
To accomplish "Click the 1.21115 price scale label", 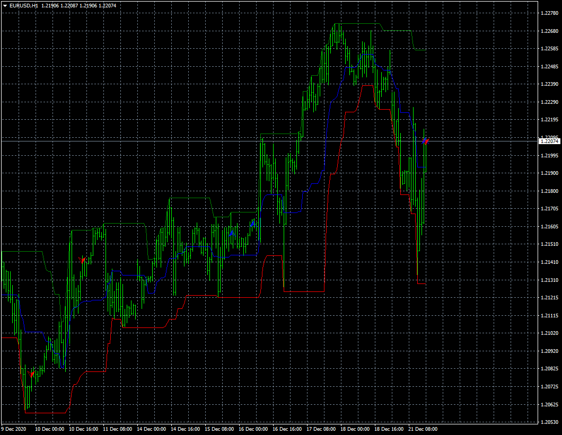I will point(549,315).
